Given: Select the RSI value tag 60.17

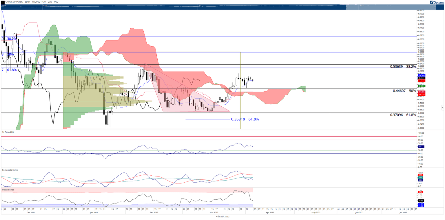Looking at the screenshot, I should coord(422,147).
